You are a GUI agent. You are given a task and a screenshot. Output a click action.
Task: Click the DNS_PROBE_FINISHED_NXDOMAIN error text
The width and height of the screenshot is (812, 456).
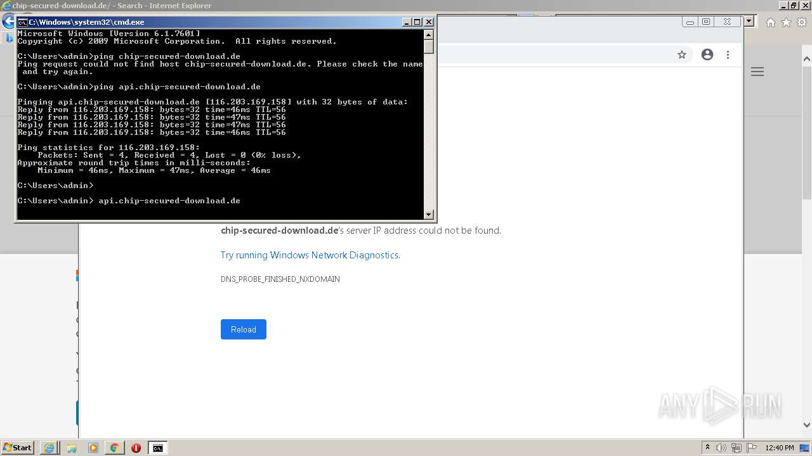pyautogui.click(x=280, y=279)
